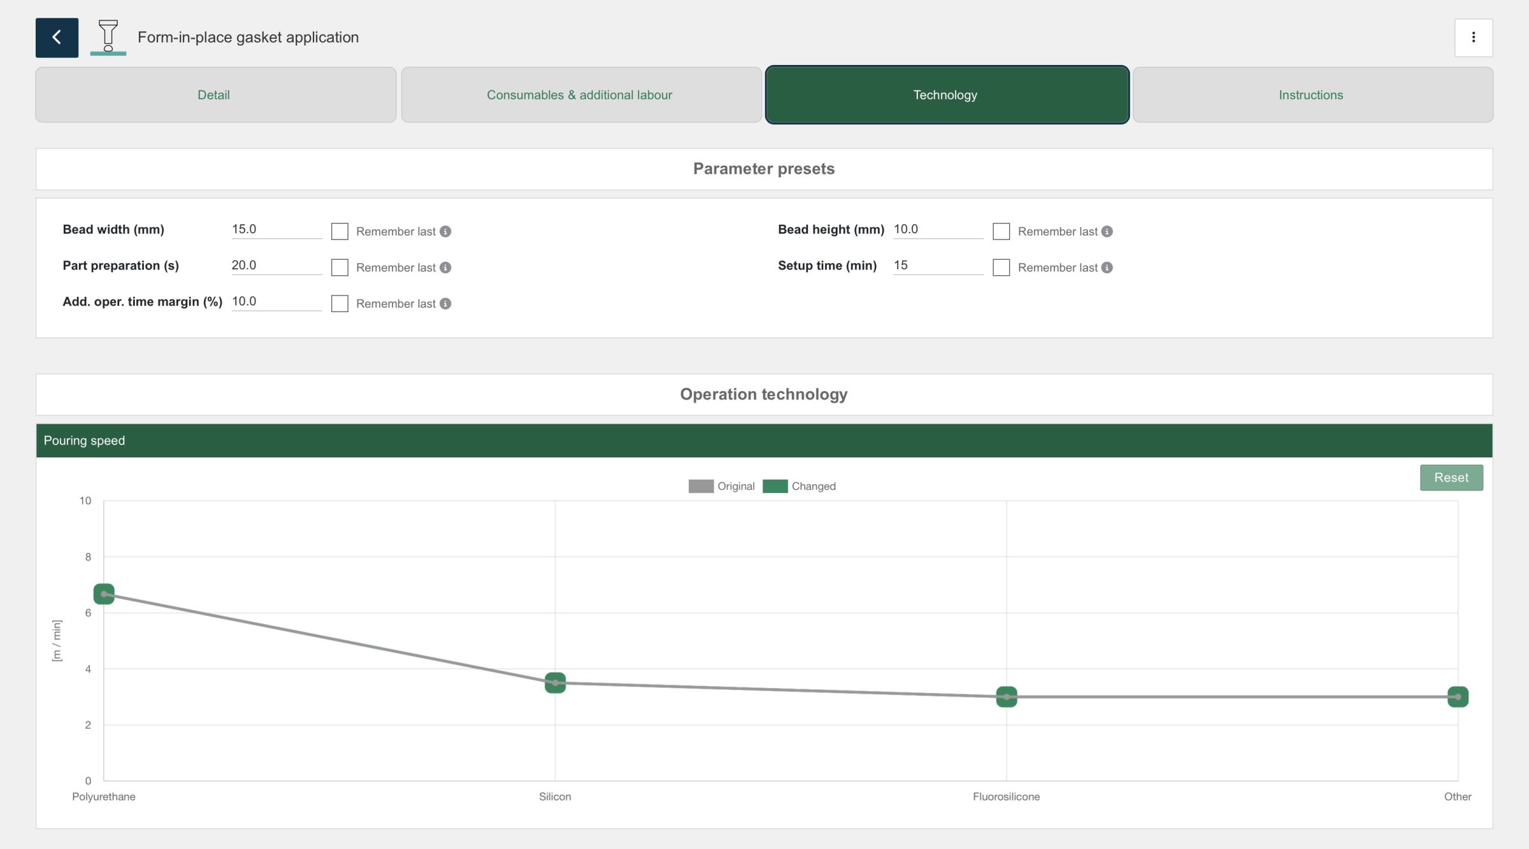Image resolution: width=1529 pixels, height=849 pixels.
Task: Enable Remember last for Bead width
Action: 340,231
